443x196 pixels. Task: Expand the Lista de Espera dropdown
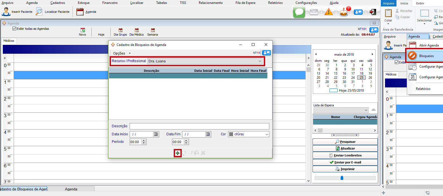click(x=366, y=110)
